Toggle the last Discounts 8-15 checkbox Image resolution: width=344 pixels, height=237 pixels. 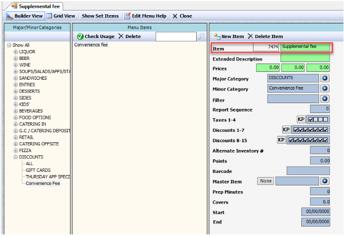click(x=326, y=140)
